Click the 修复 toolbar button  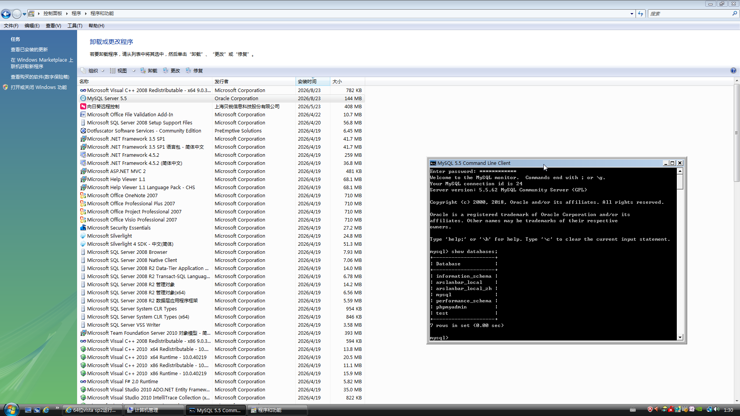pos(194,71)
